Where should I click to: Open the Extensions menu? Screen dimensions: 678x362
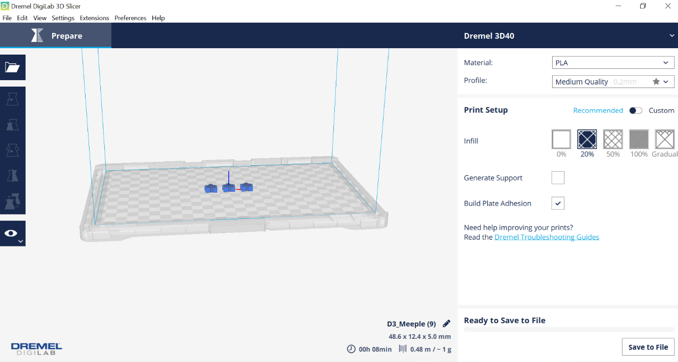click(94, 18)
